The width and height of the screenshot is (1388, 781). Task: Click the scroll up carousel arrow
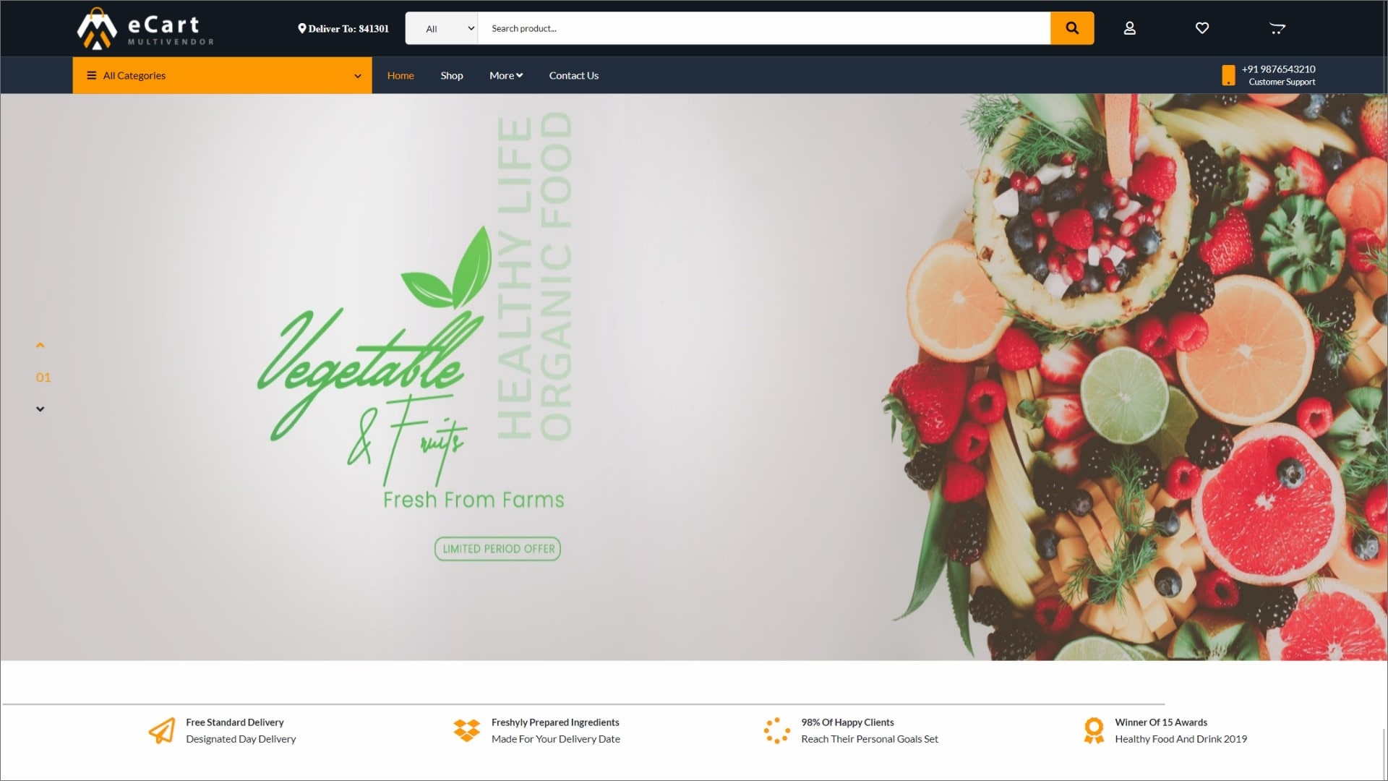(x=41, y=345)
